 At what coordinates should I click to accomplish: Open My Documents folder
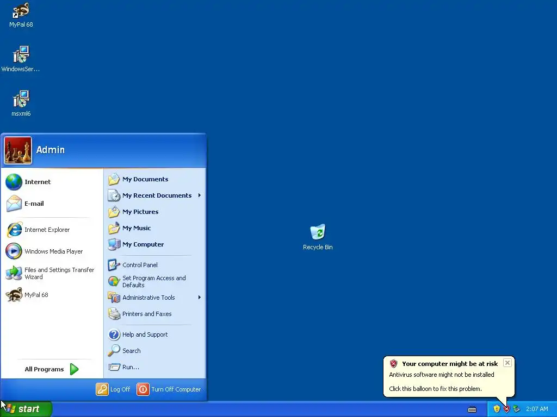155,179
